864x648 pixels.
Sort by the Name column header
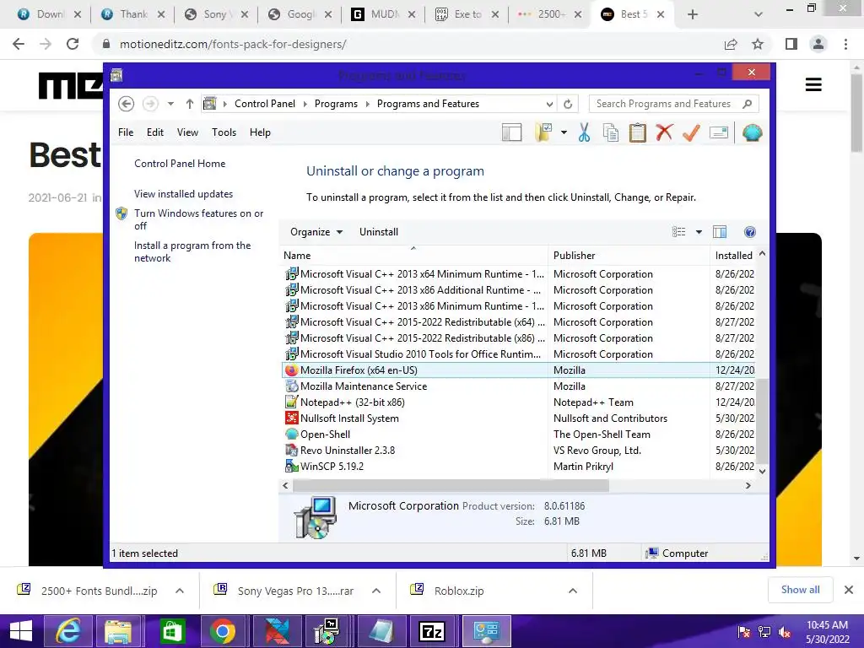tap(413, 255)
